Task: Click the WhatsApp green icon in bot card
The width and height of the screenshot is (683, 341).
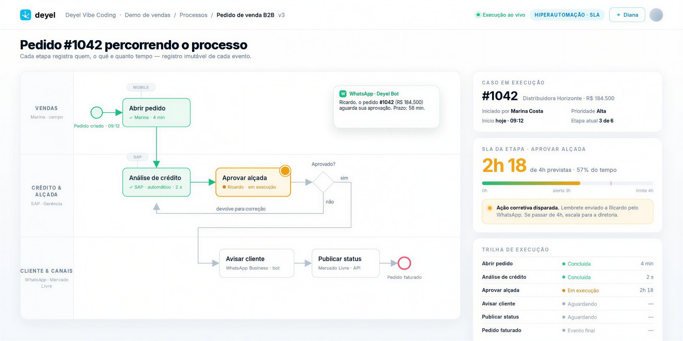Action: (x=343, y=94)
